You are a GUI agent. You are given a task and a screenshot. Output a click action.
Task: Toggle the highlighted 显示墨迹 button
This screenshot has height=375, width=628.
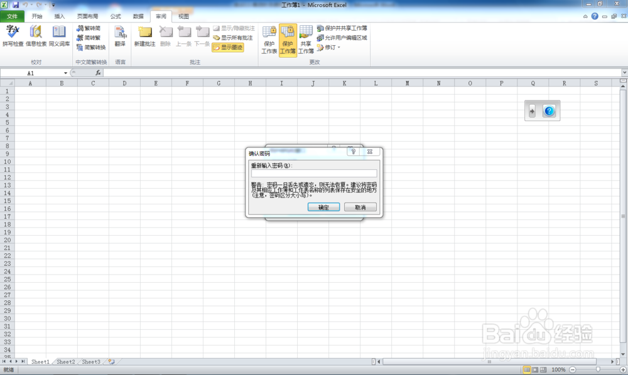(x=228, y=47)
